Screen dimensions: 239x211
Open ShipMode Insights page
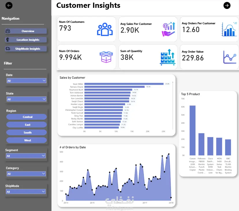pos(26,49)
